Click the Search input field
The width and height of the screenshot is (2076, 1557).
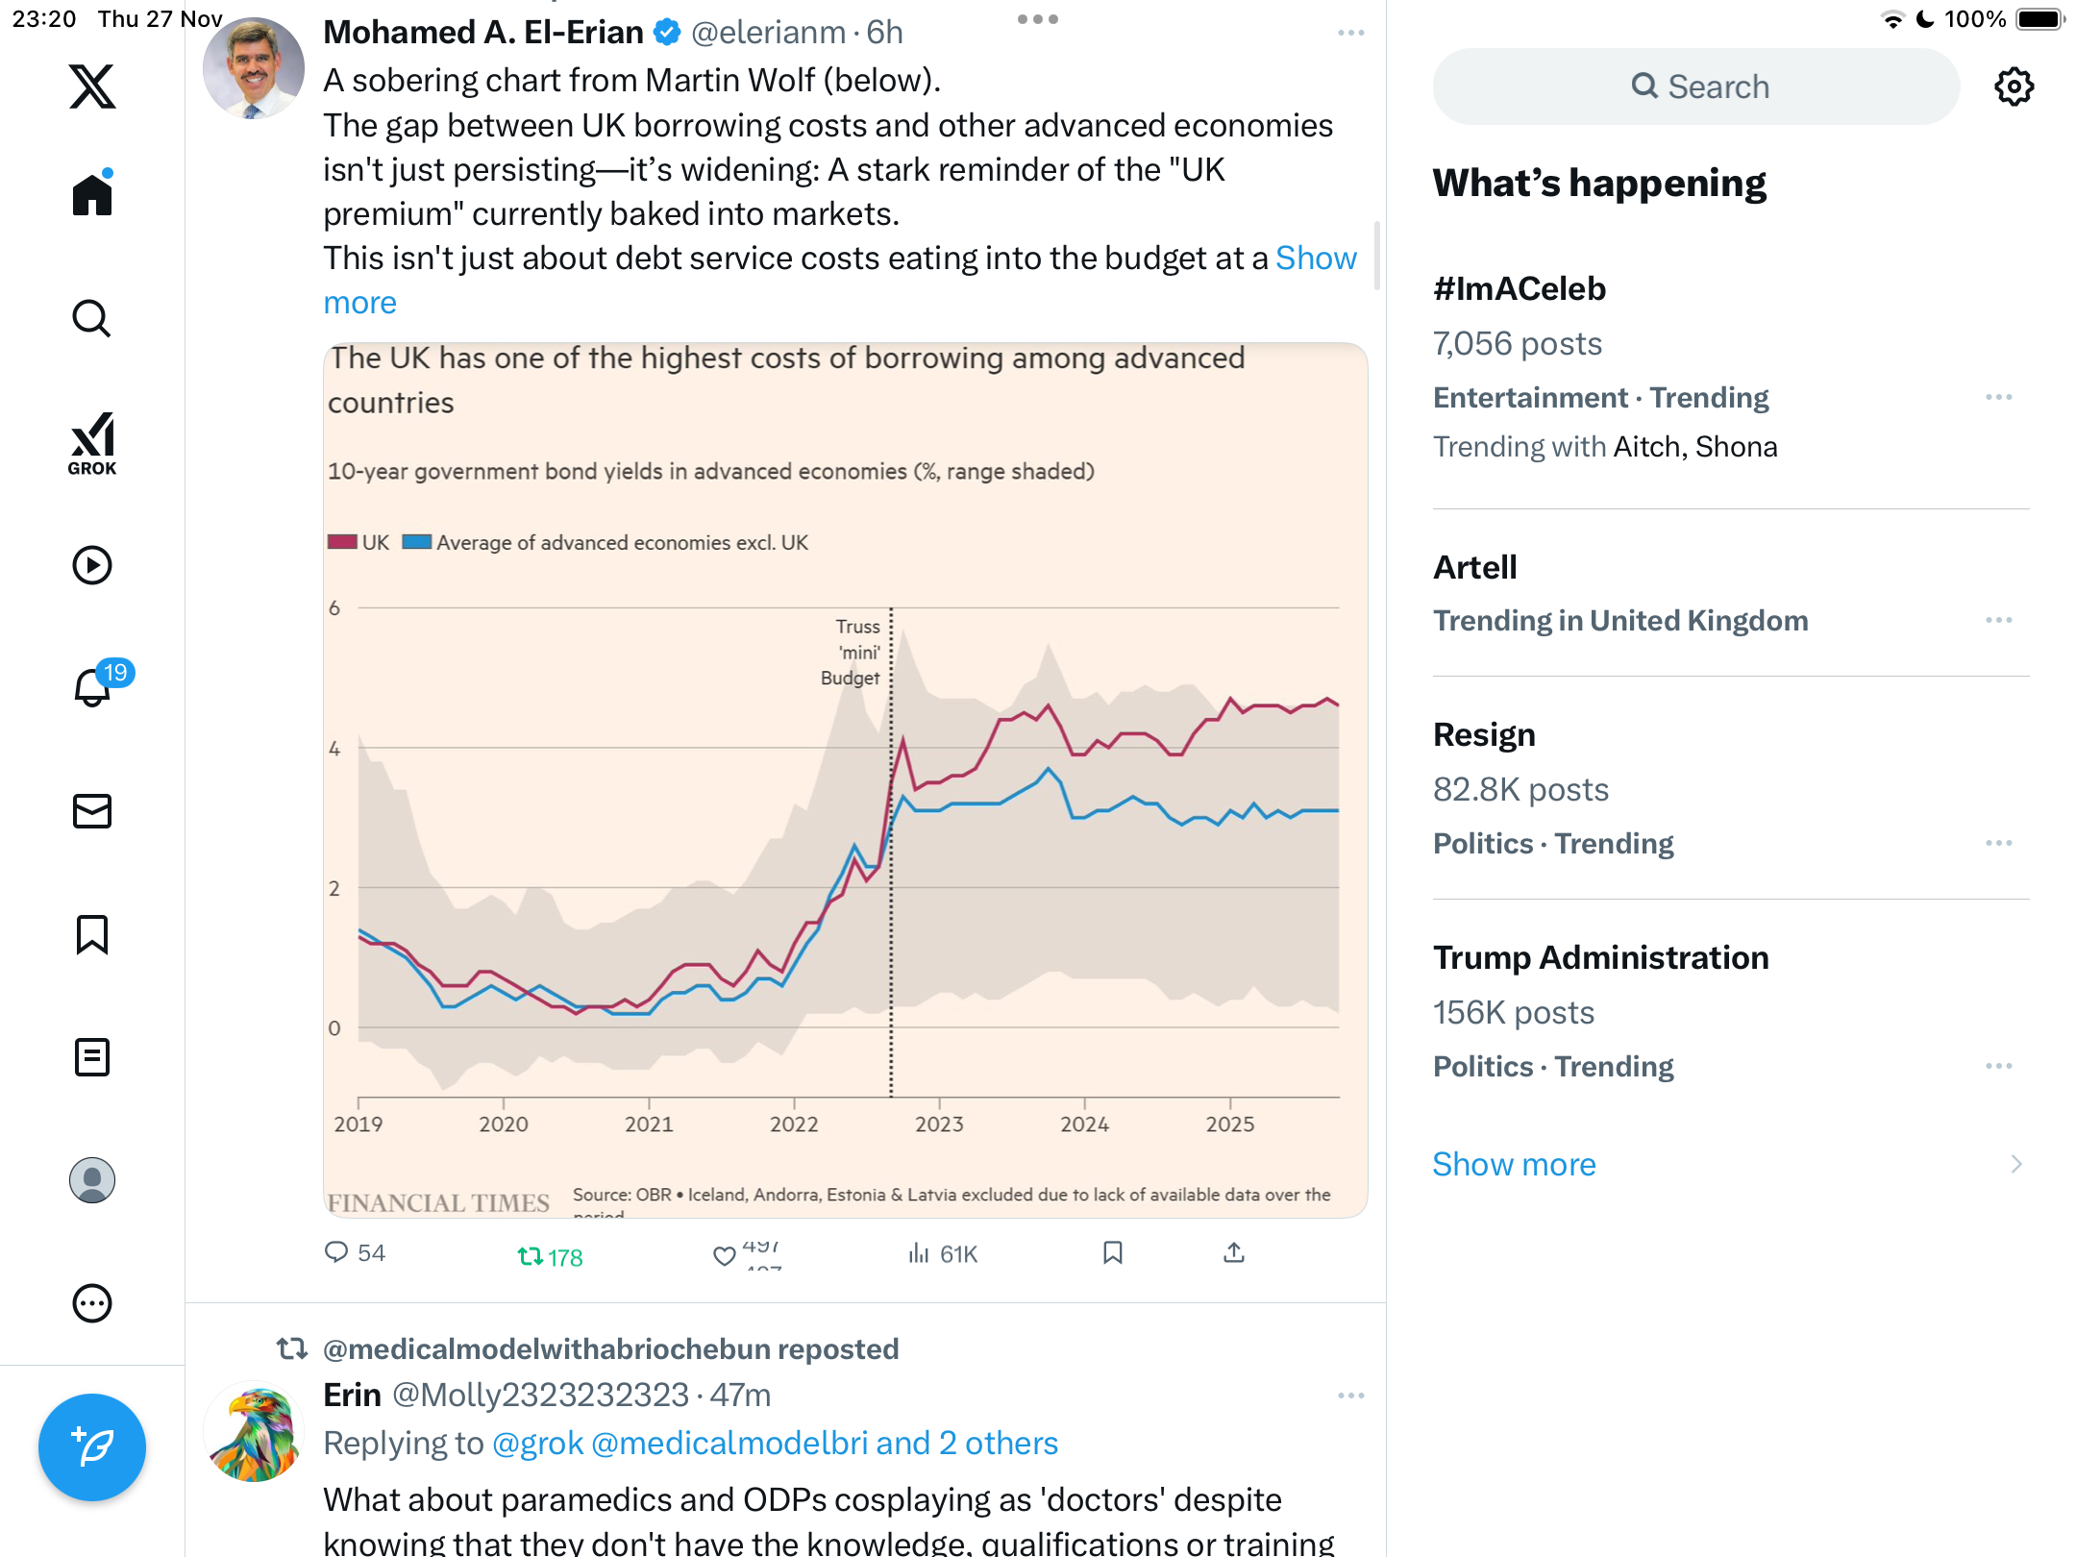[1696, 86]
